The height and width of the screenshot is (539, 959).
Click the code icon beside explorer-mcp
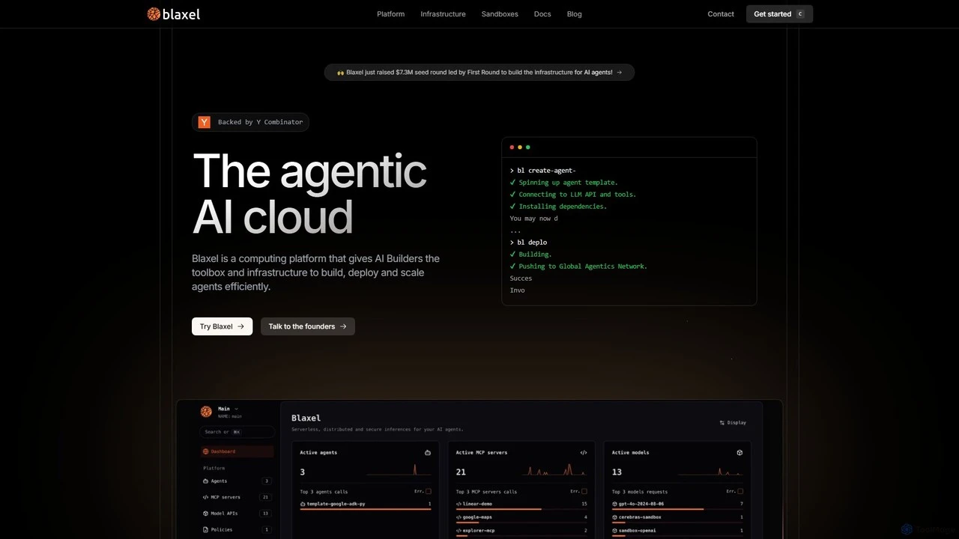coord(459,531)
